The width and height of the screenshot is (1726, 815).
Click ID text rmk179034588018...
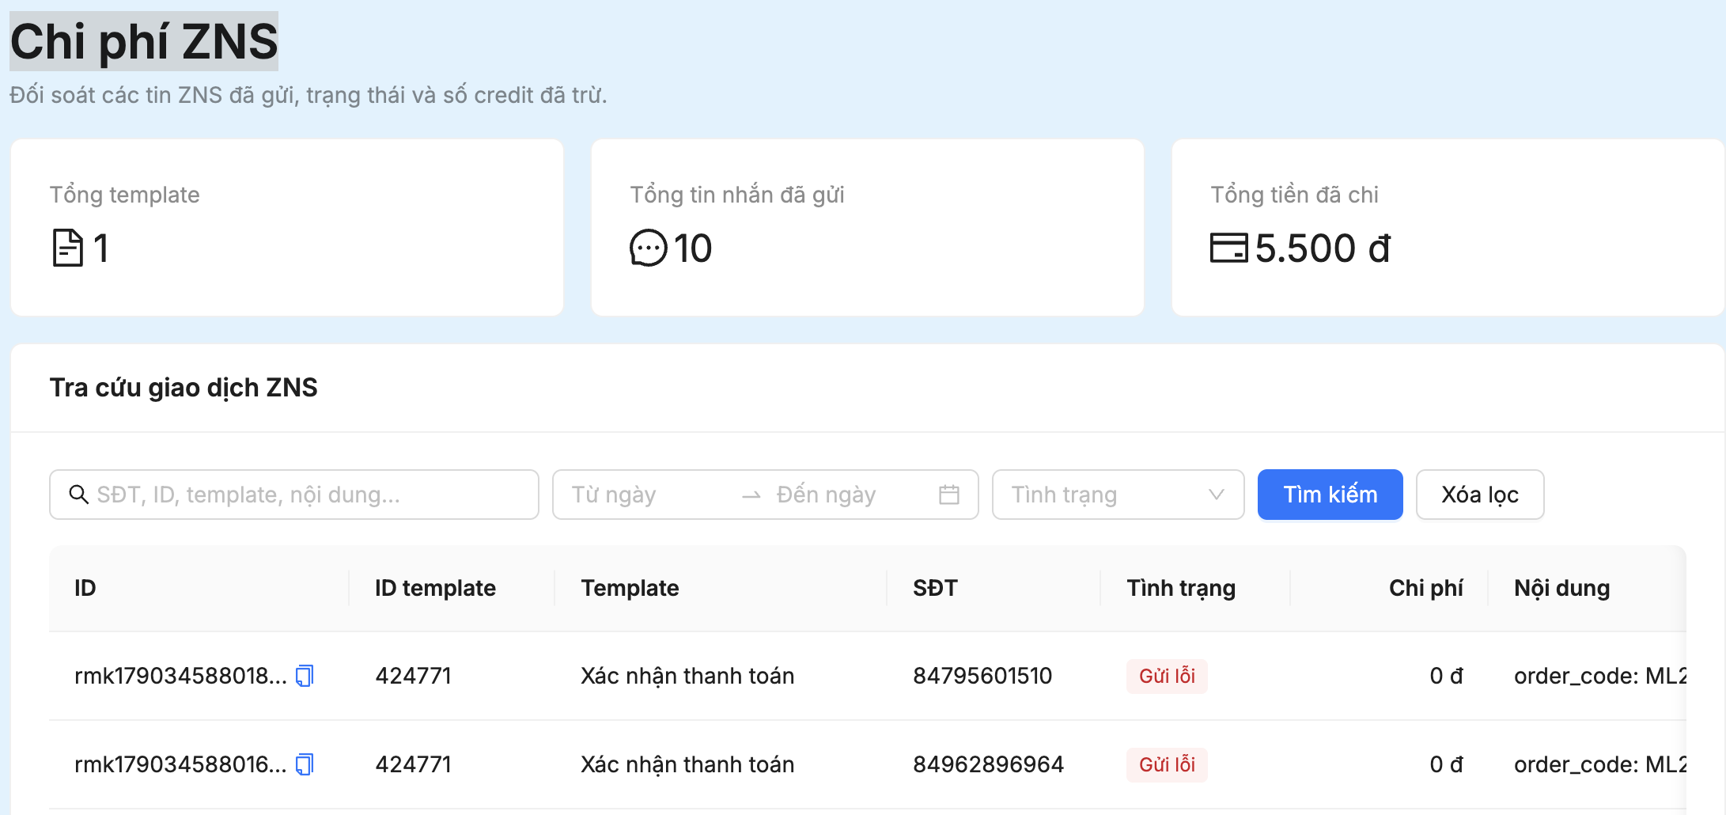180,676
